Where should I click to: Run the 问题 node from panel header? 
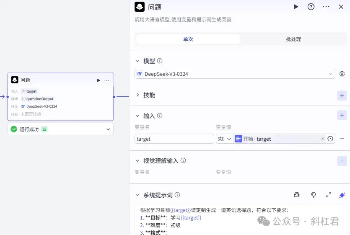tap(296, 7)
